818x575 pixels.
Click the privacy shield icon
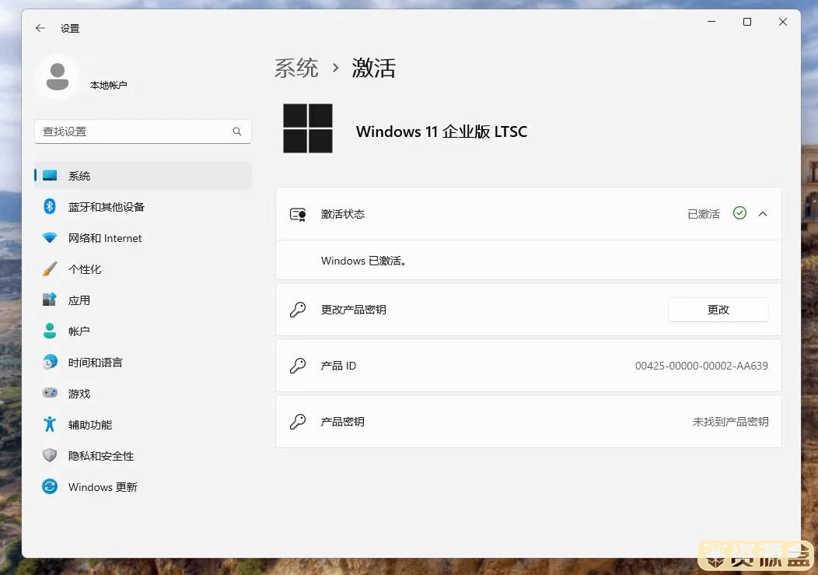coord(50,455)
